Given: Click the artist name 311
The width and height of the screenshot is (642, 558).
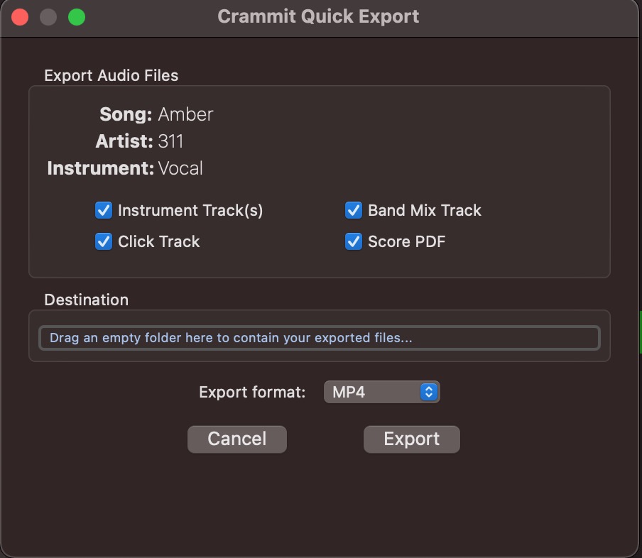Looking at the screenshot, I should [x=170, y=141].
